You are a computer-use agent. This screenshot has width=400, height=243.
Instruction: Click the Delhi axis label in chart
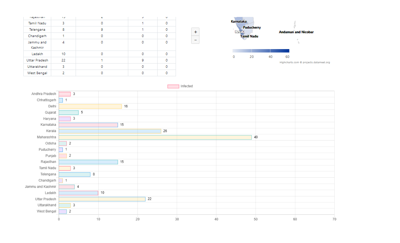click(52, 106)
